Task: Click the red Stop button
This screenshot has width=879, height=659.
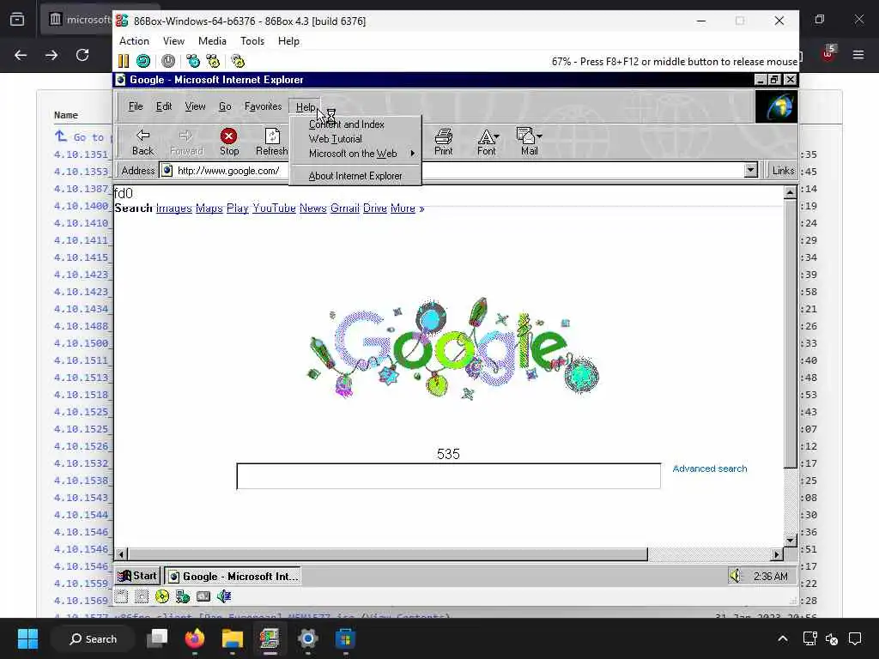Action: point(228,142)
